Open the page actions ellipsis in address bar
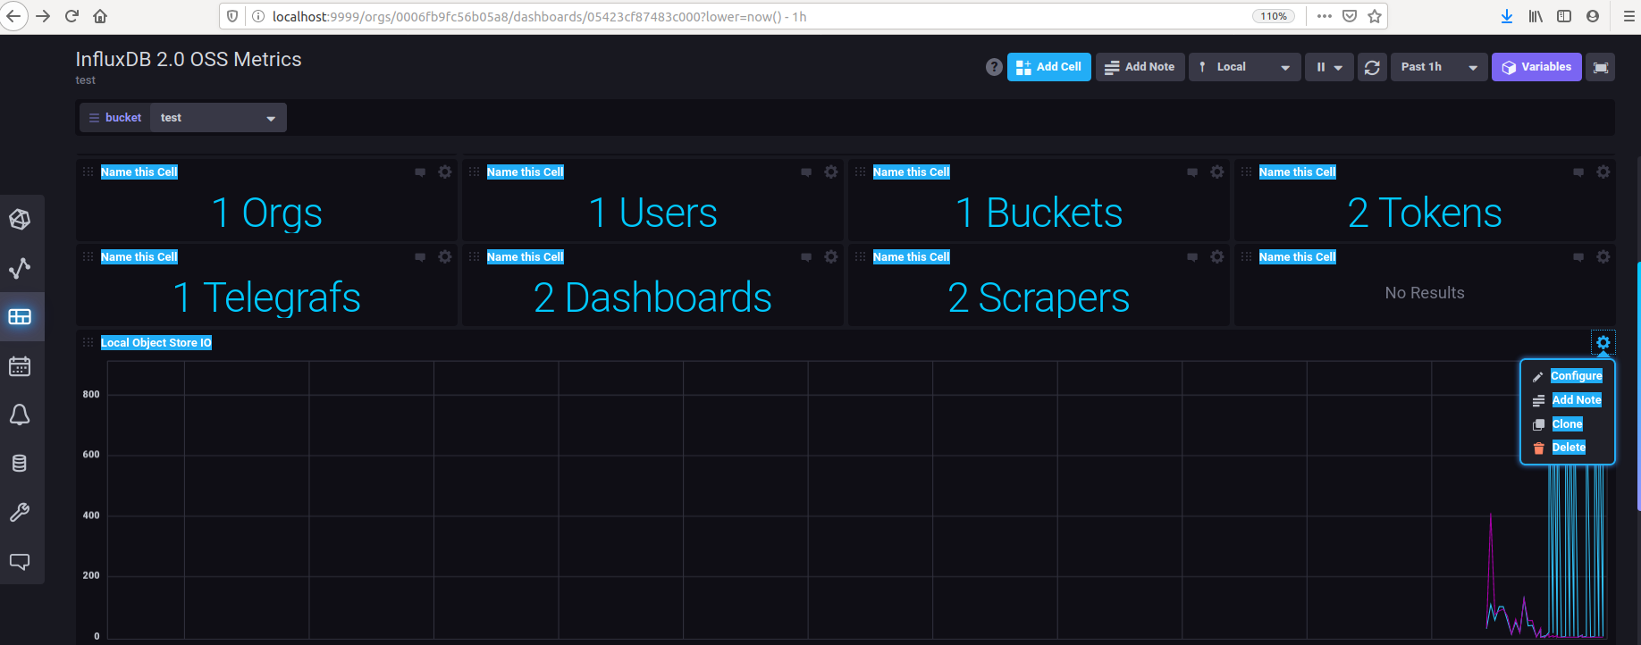This screenshot has height=645, width=1641. point(1325,16)
